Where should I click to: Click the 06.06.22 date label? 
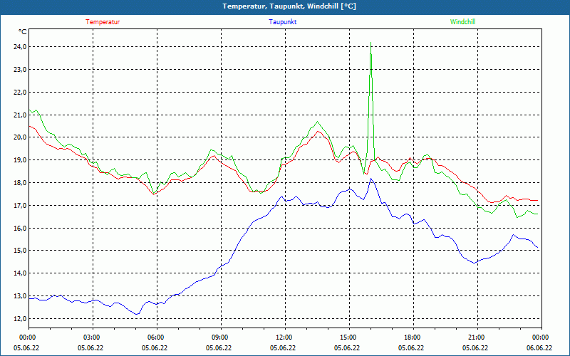click(539, 348)
